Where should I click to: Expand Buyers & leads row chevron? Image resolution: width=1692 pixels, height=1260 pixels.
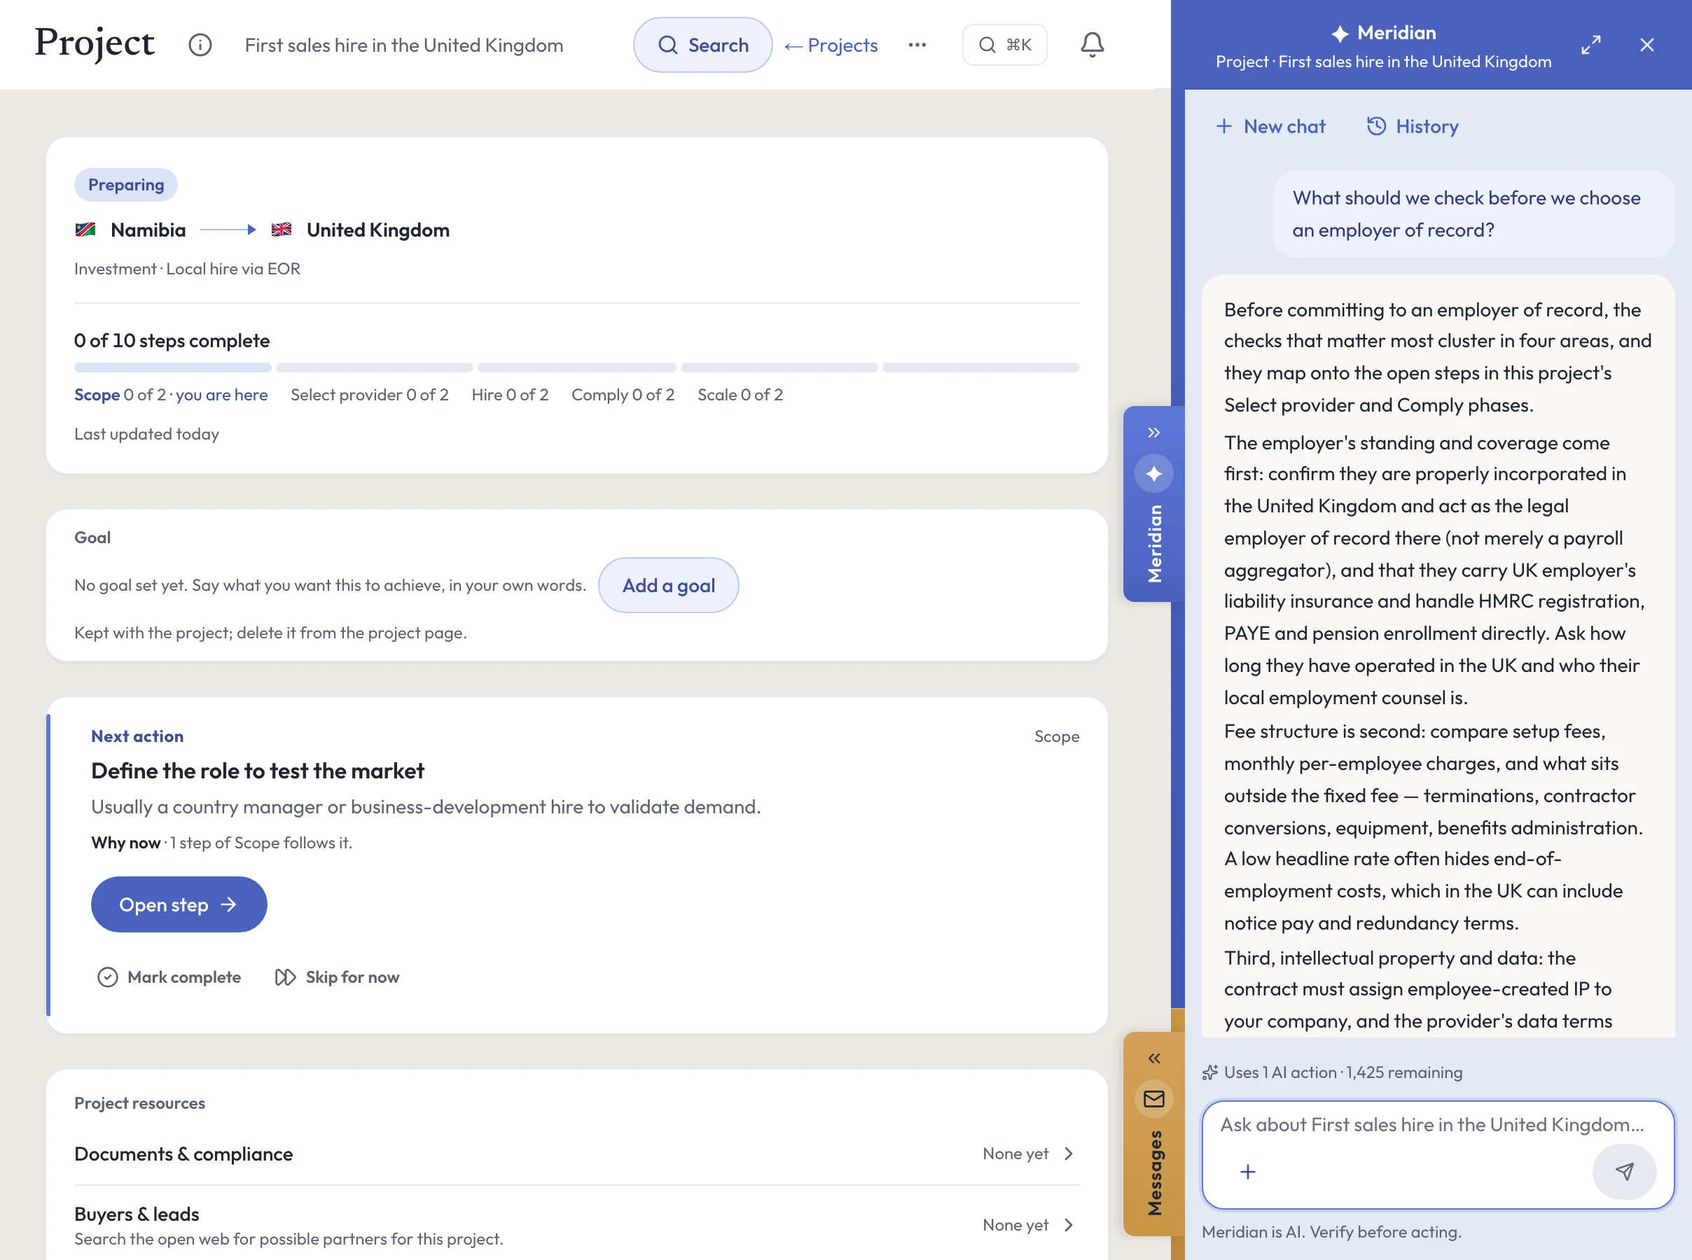(x=1068, y=1225)
